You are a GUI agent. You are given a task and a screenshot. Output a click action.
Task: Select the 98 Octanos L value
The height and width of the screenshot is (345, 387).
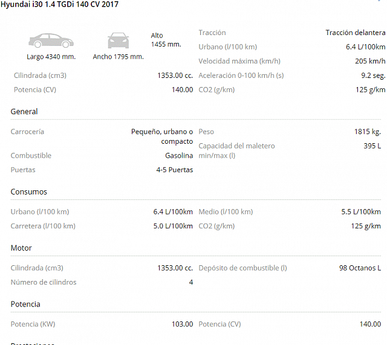(360, 268)
